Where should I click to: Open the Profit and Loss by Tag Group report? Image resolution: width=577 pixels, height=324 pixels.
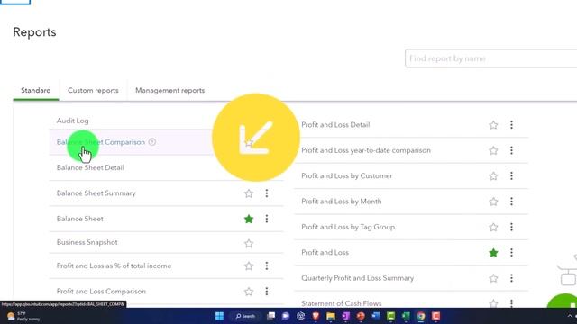348,227
